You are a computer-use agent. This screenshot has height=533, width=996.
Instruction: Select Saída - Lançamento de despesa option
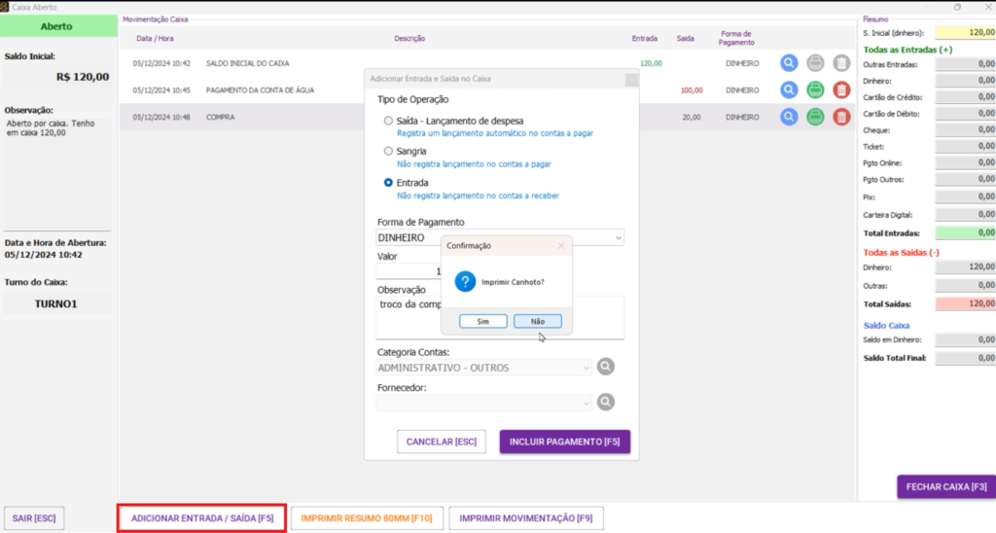[x=389, y=121]
